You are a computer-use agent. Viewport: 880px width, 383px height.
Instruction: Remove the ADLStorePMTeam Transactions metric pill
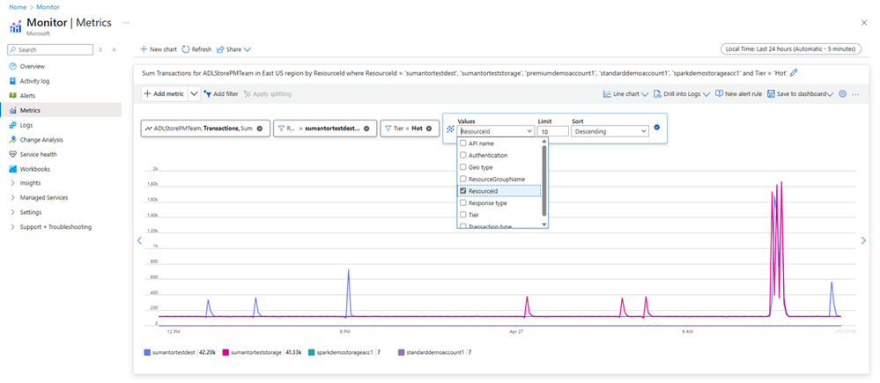(x=260, y=128)
